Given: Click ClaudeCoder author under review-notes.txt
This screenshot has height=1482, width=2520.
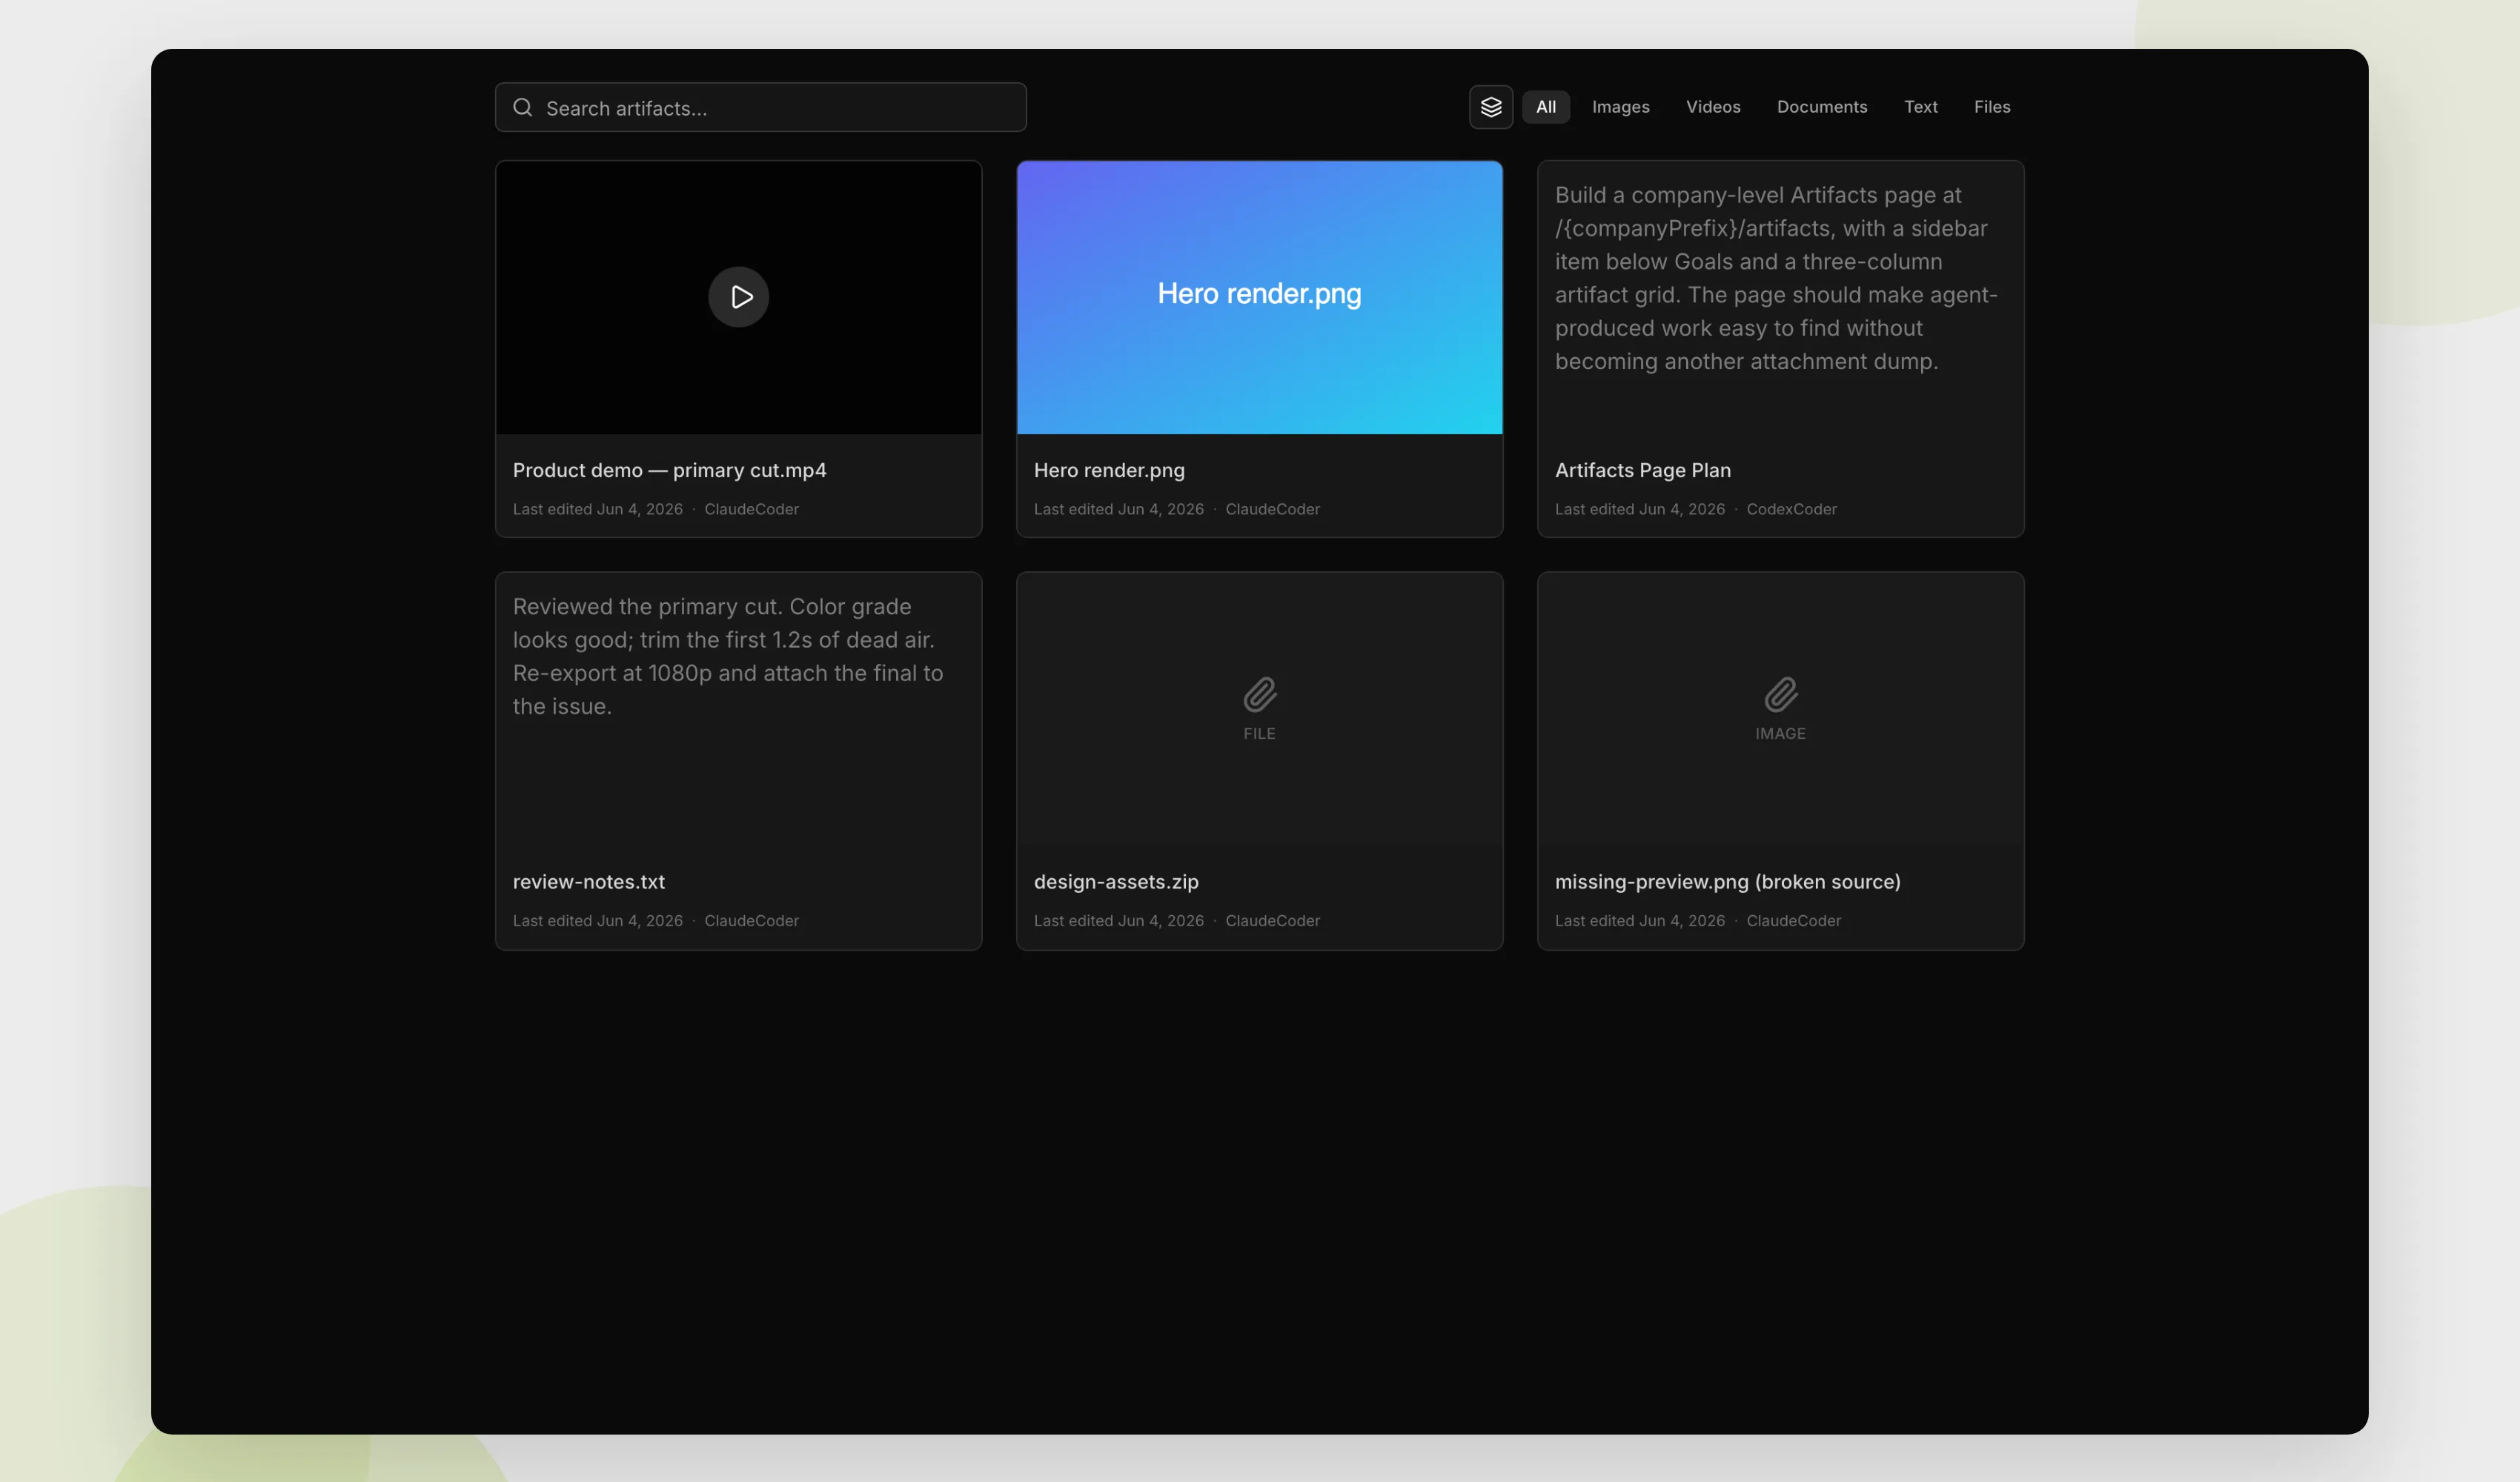Looking at the screenshot, I should tap(751, 921).
